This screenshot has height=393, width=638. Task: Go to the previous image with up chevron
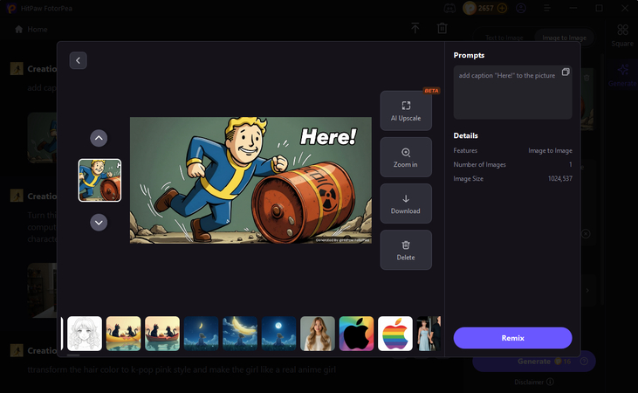pos(99,138)
